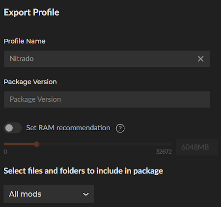
Task: Select the 6048MB RAM value box
Action: pyautogui.click(x=197, y=147)
